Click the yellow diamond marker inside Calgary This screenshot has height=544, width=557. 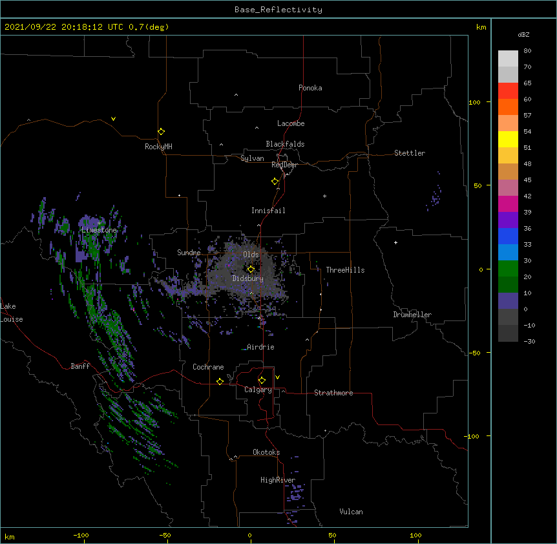[x=262, y=381]
